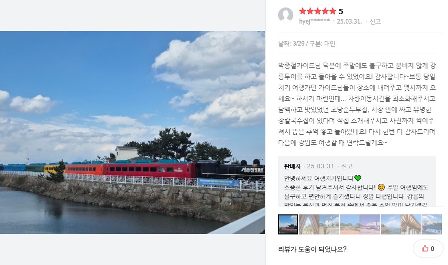Open the sixth thumbnail showing the sea
Image resolution: width=448 pixels, height=265 pixels.
coord(391,224)
